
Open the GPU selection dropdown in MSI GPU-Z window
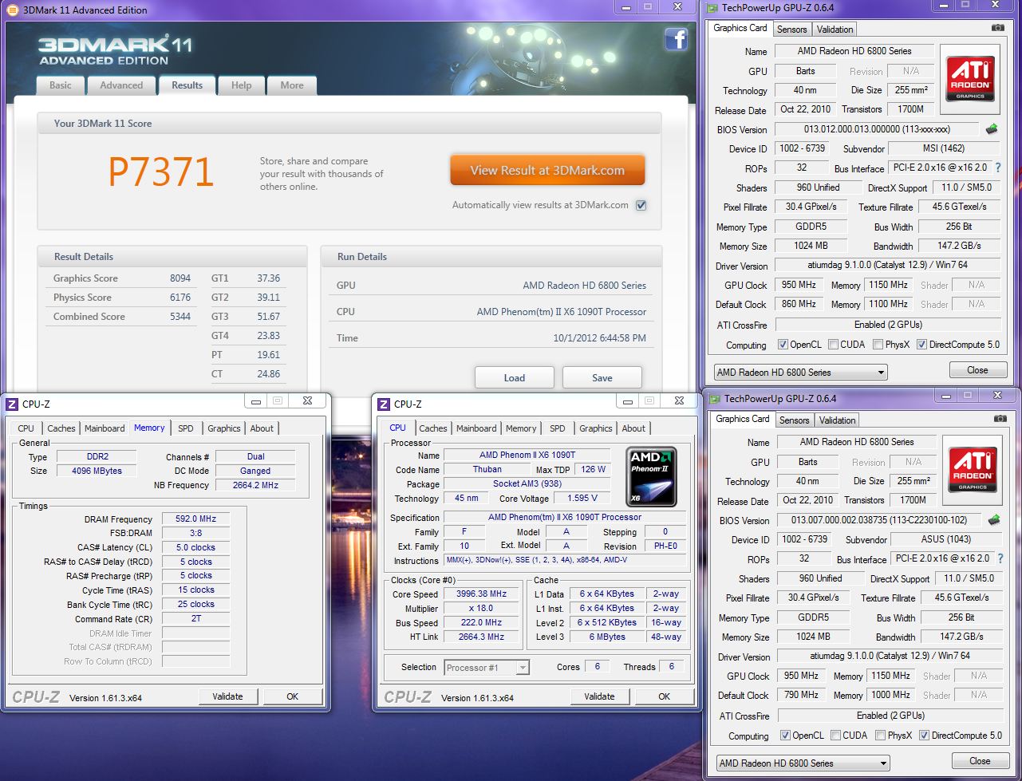coord(800,373)
